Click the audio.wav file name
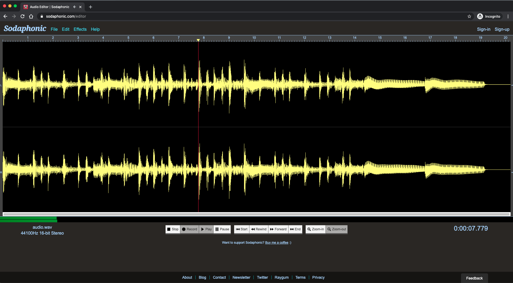513x283 pixels. pyautogui.click(x=42, y=227)
